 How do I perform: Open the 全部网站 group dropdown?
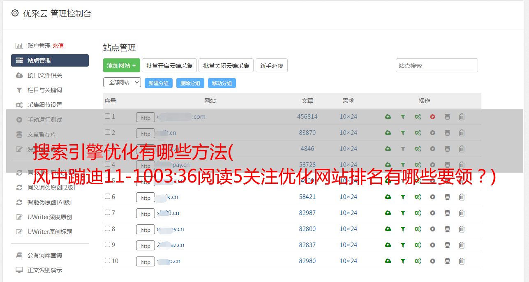pyautogui.click(x=122, y=82)
